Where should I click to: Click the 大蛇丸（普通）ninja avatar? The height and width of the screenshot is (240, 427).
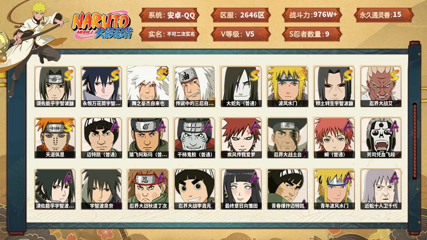241,87
